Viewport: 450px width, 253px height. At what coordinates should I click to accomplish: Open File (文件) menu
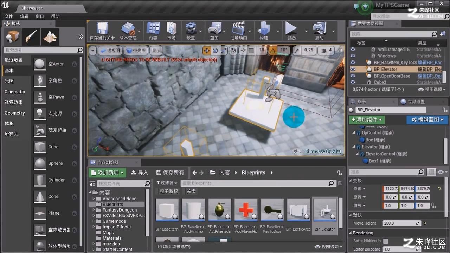tap(9, 17)
